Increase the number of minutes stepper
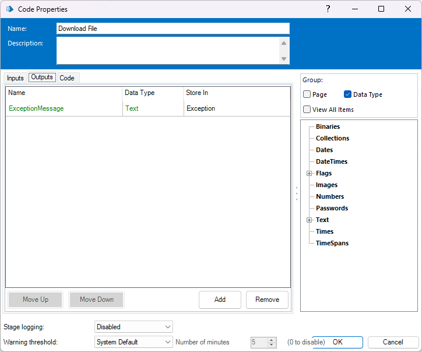The image size is (422, 352). [271, 340]
